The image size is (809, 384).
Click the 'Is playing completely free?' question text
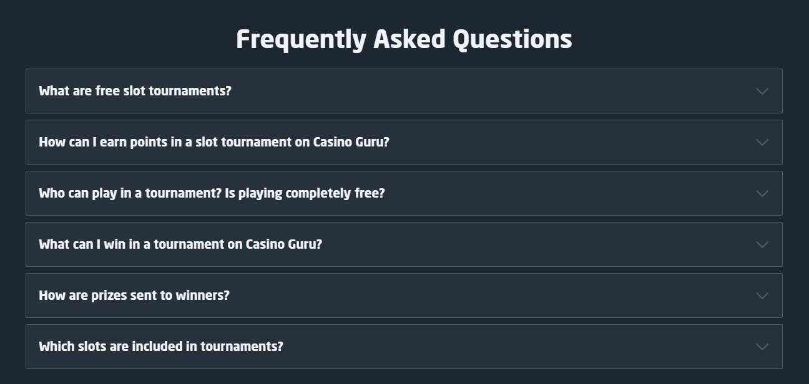(x=305, y=193)
